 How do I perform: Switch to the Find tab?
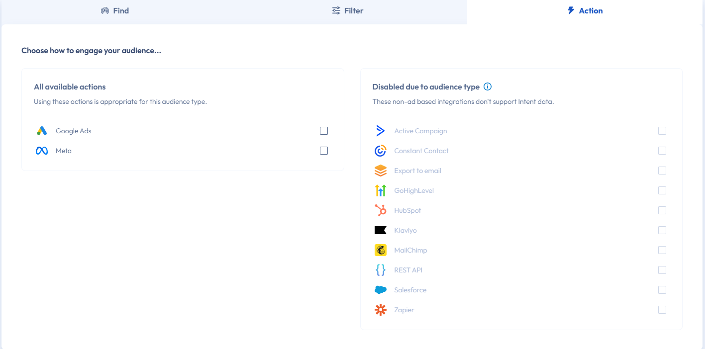coord(115,10)
